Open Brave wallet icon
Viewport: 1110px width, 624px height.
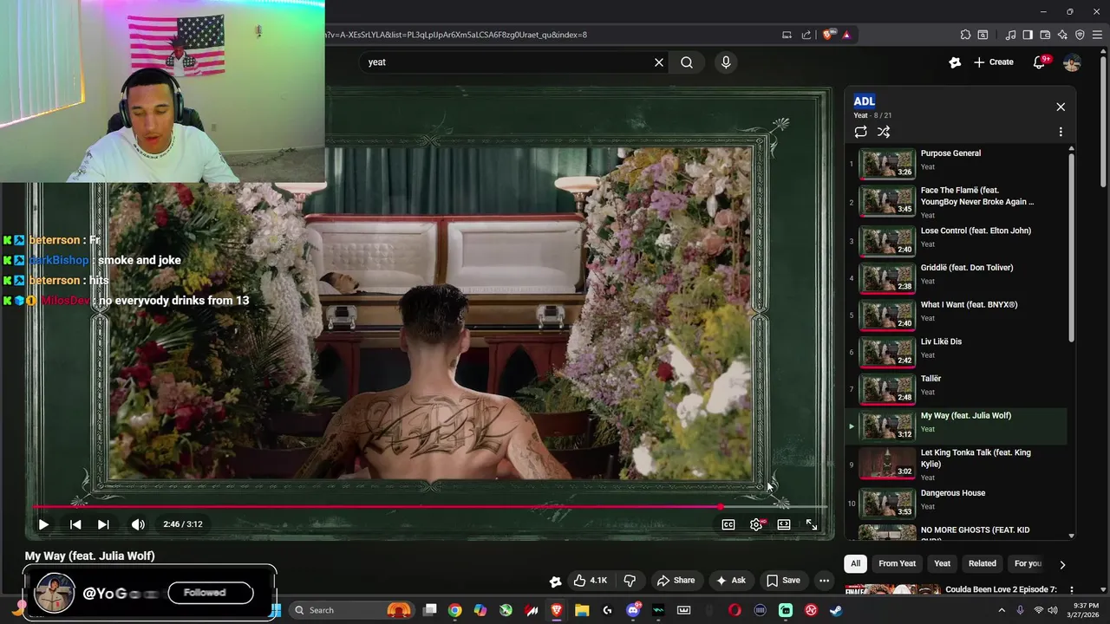(1045, 35)
